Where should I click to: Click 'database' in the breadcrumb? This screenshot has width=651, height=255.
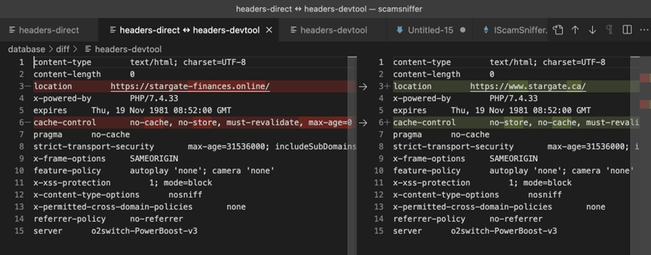point(26,49)
